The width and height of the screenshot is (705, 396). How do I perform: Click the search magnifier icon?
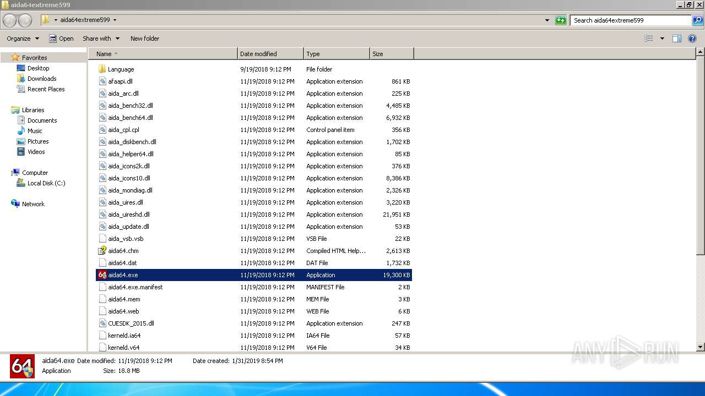(698, 20)
